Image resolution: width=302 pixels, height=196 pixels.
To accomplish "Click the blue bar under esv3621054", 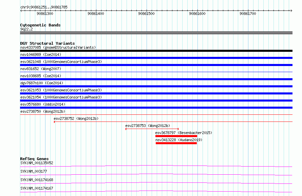I will (x=156, y=101).
